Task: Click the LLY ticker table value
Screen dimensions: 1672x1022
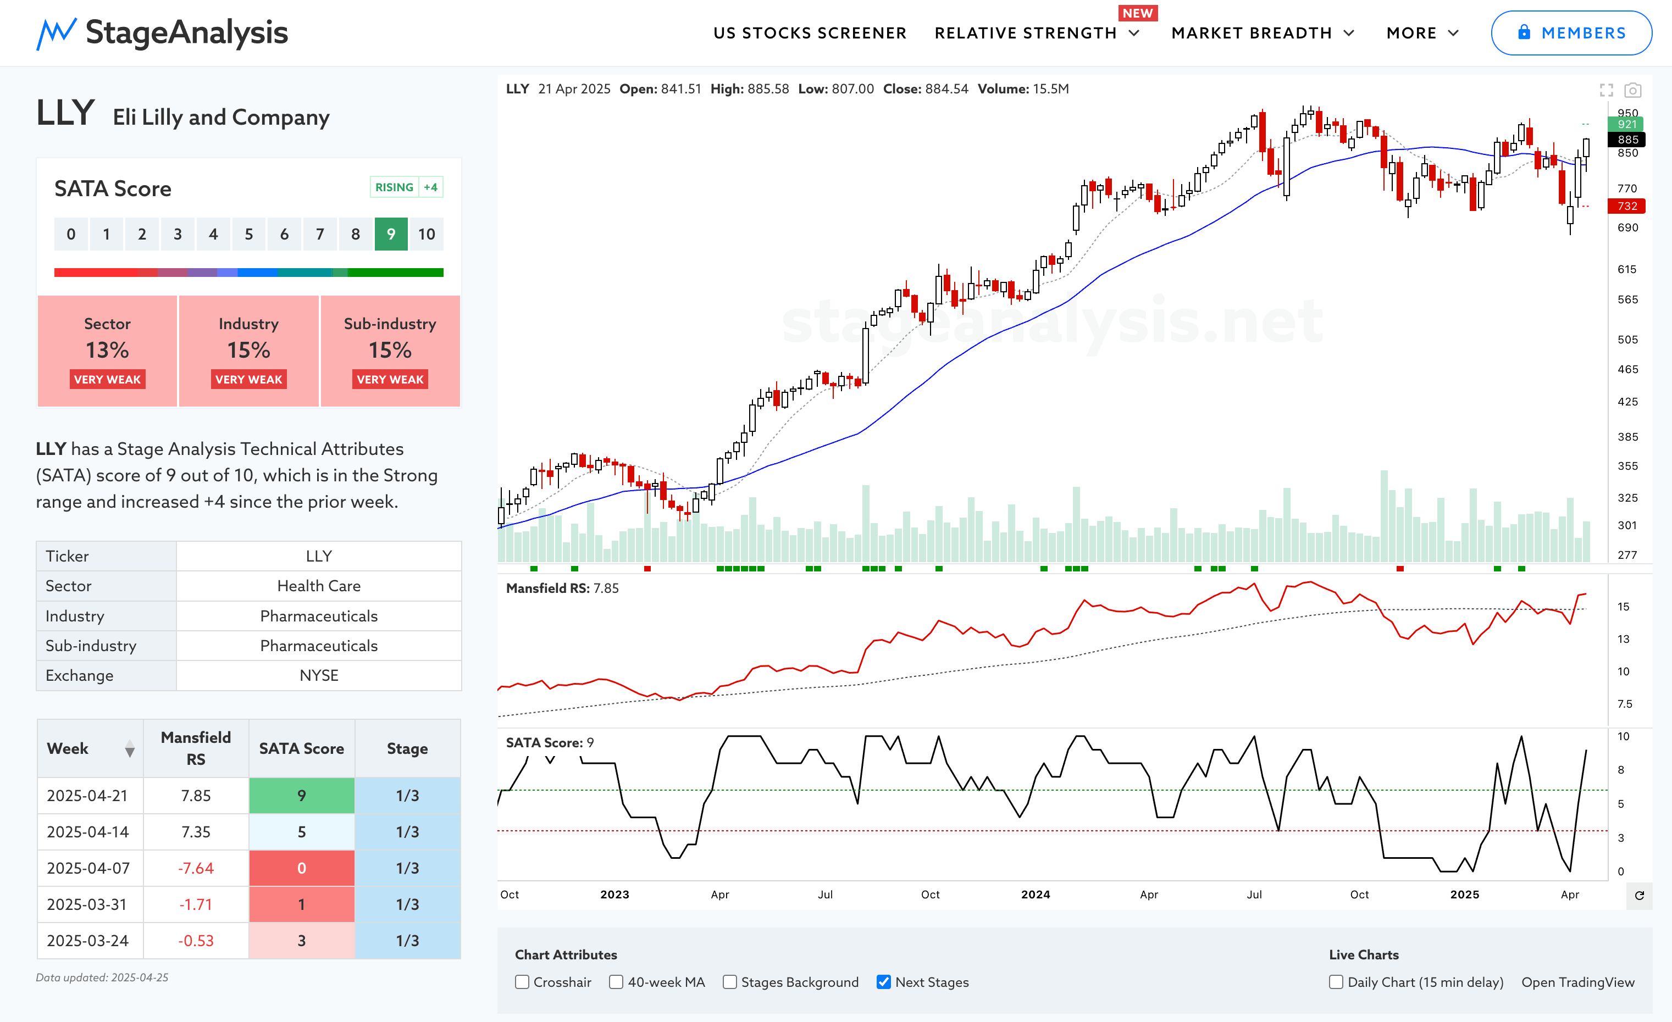Action: 318,556
